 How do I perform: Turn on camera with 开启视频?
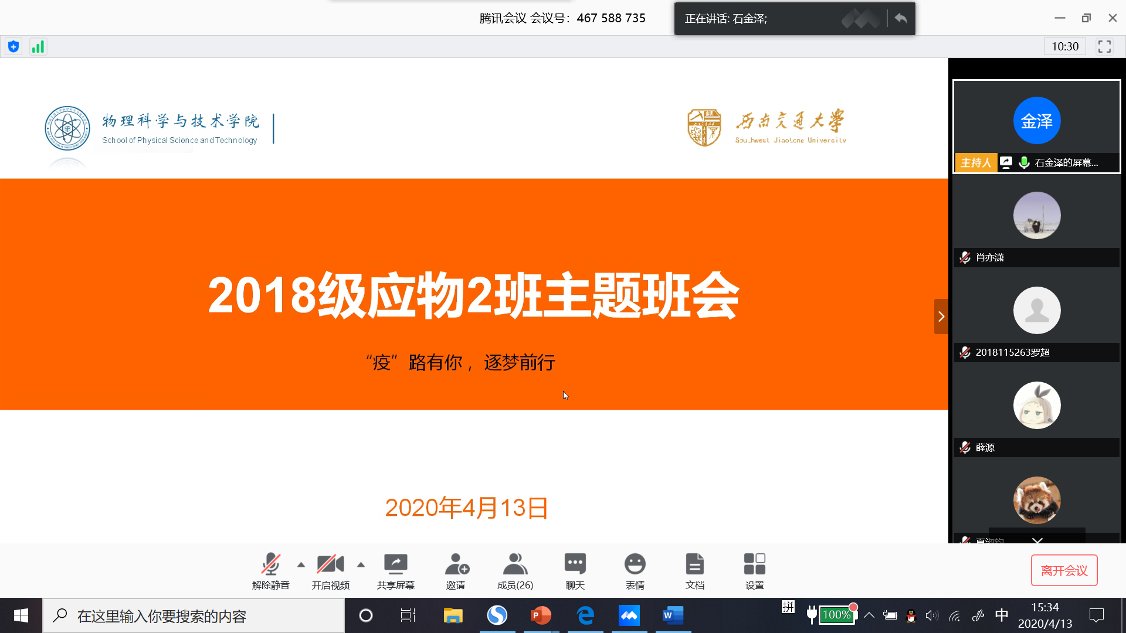[330, 564]
